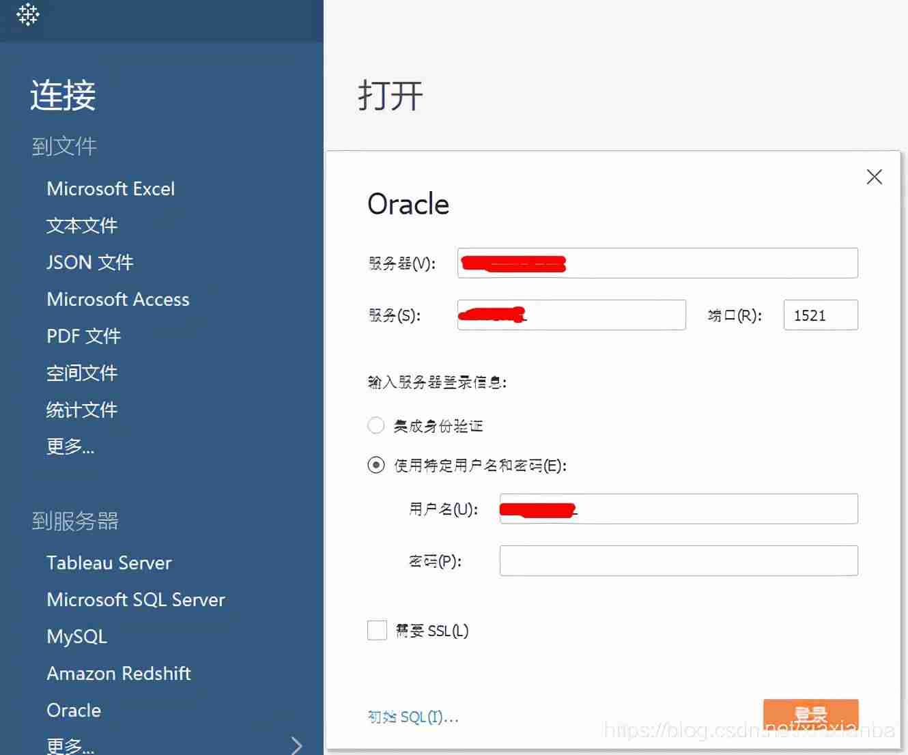Choose 文本文件 connection
Image resolution: width=908 pixels, height=755 pixels.
82,225
